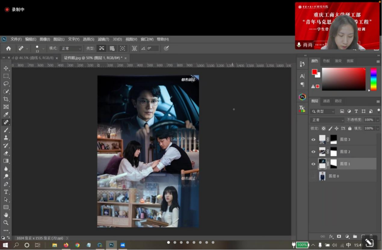The height and width of the screenshot is (250, 382).
Task: Select the Healing Brush tool in toolbox
Action: click(6, 122)
